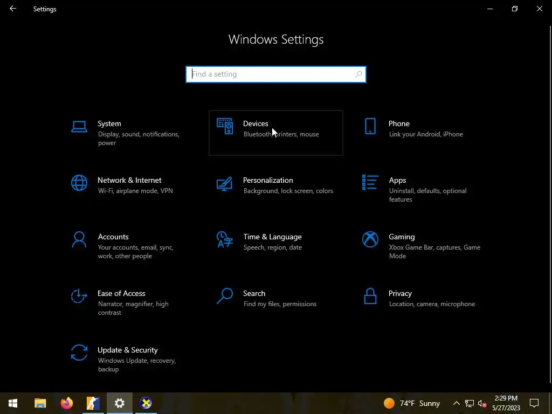Viewport: 552px width, 414px height.
Task: Click the Privacy heading text
Action: (400, 294)
